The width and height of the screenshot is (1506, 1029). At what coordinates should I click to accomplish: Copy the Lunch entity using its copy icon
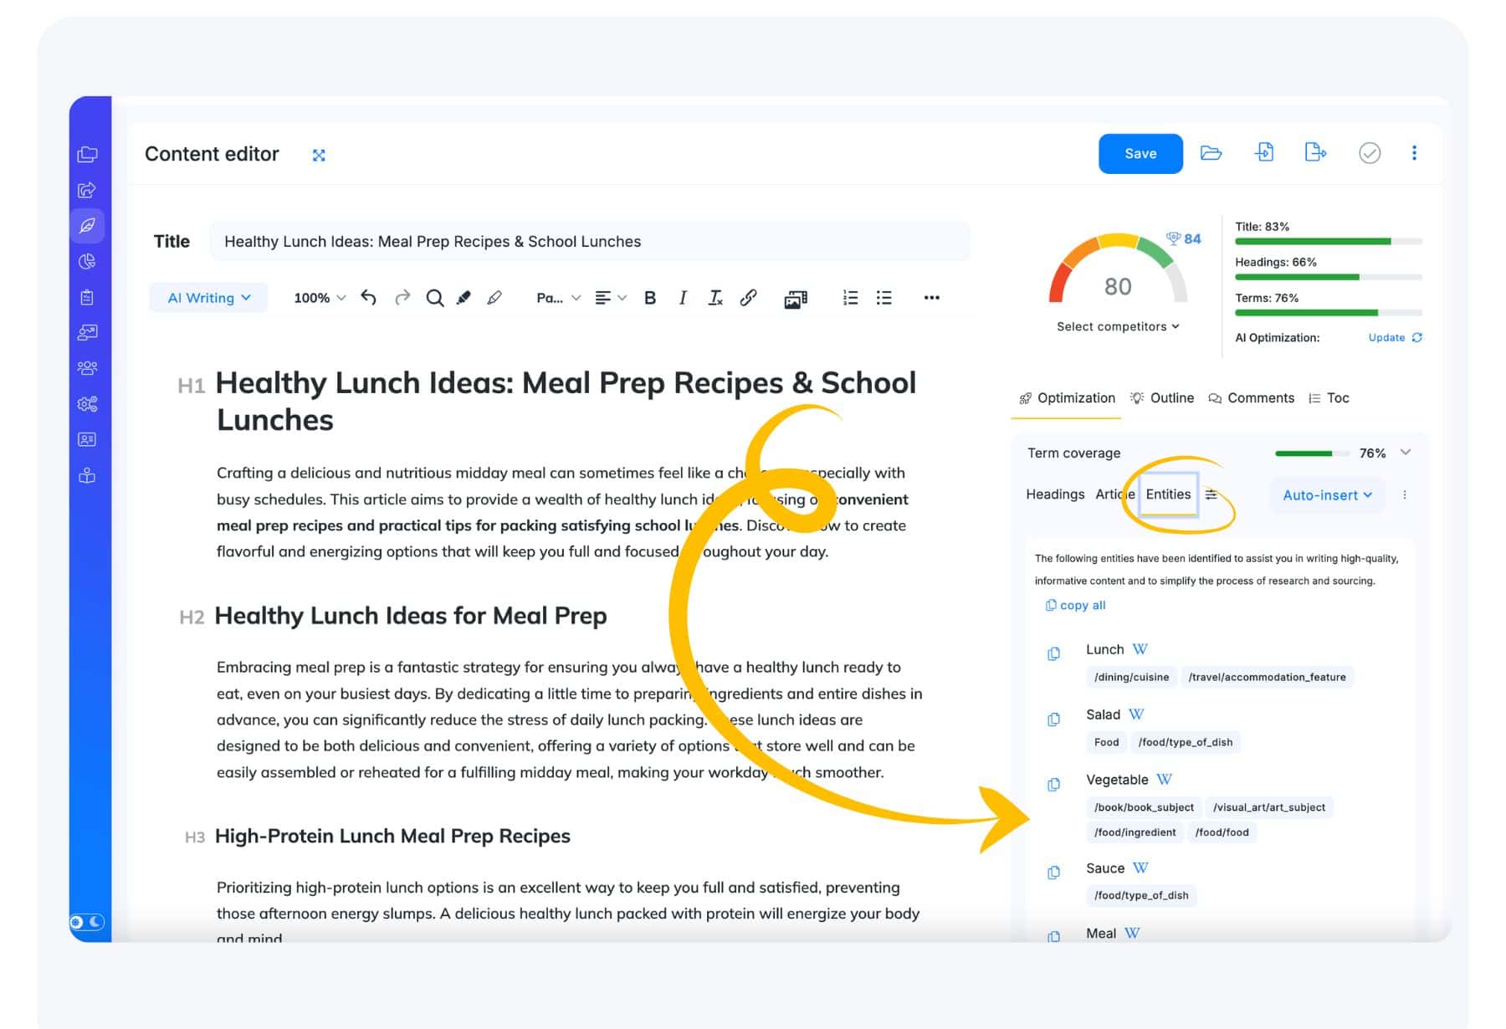click(1053, 653)
